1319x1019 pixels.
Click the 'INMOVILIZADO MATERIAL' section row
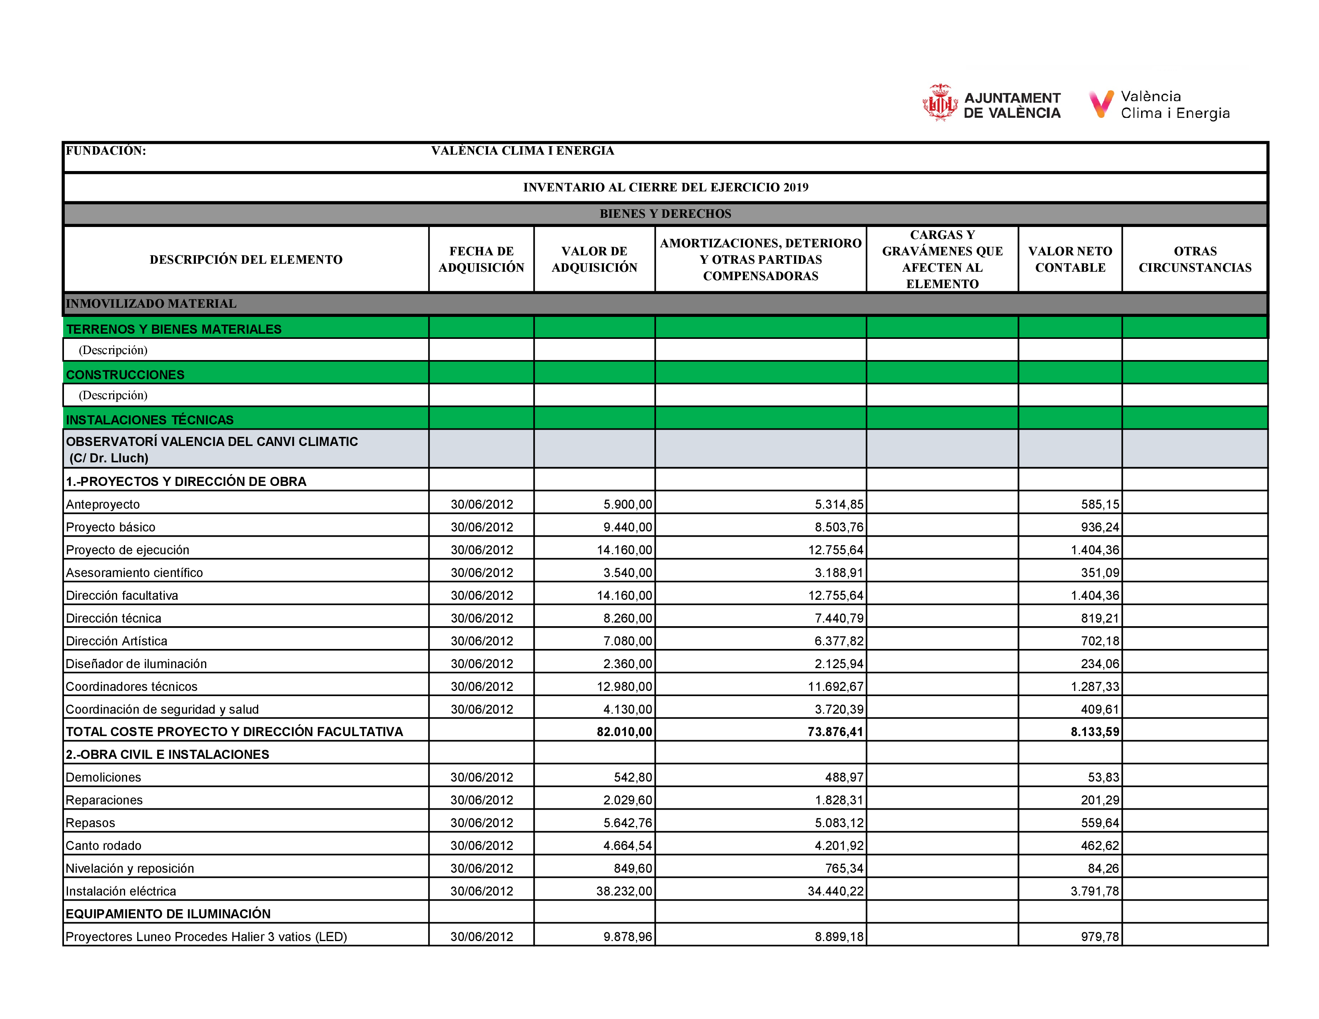point(665,304)
